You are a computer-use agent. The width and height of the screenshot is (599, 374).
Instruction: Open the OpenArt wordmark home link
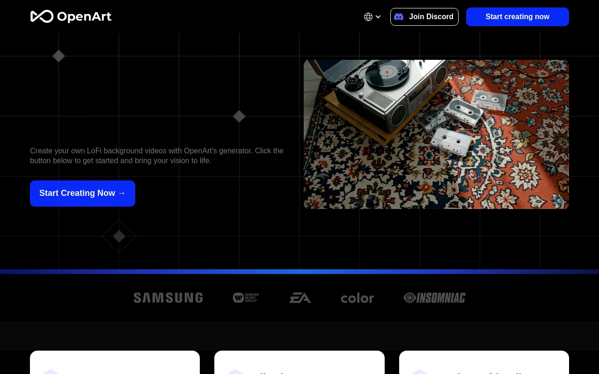(84, 17)
